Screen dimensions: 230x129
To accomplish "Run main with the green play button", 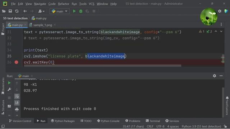I will click(x=74, y=11).
